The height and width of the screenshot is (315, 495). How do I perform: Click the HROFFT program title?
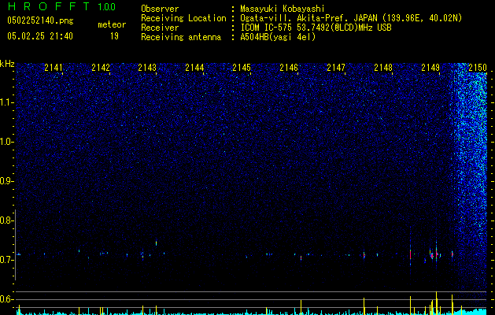[x=49, y=6]
